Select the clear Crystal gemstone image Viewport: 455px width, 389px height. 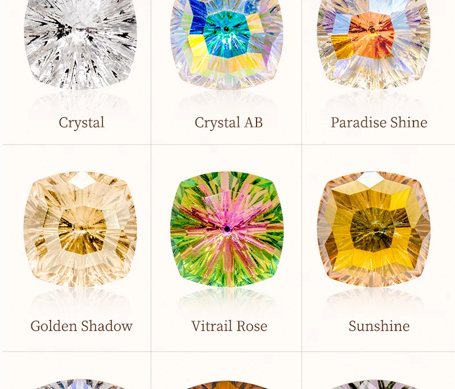tap(80, 44)
